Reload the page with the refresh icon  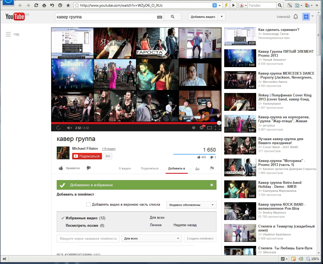click(x=36, y=5)
